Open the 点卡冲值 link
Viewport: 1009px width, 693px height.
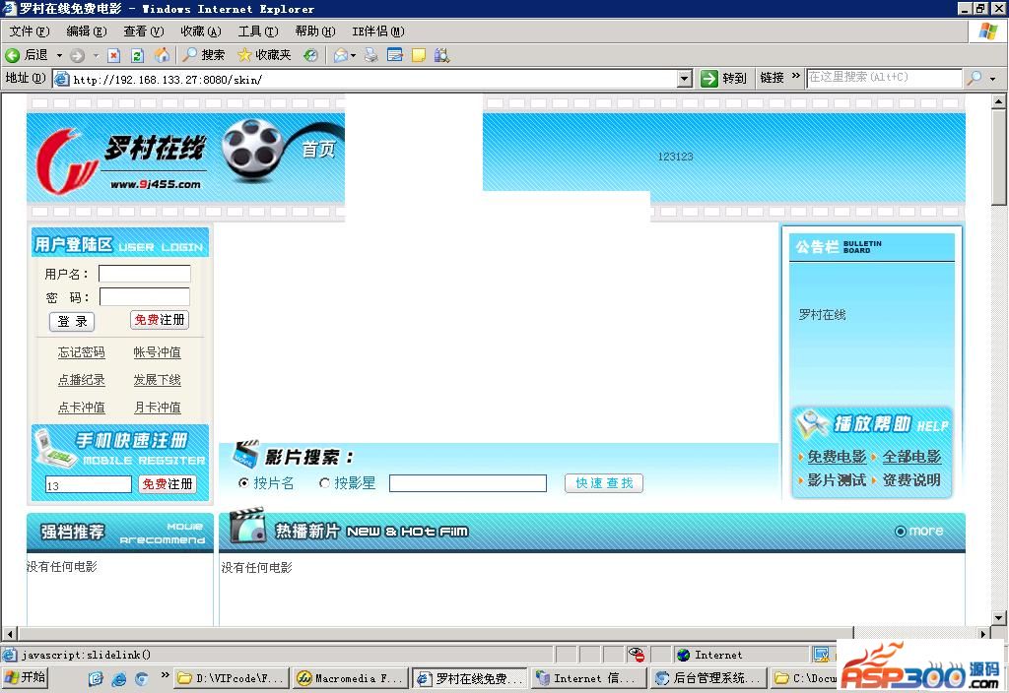[x=81, y=408]
